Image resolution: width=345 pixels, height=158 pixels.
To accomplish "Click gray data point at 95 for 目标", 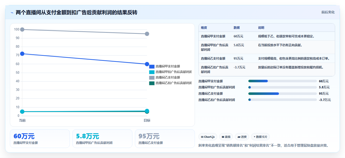I will [147, 34].
